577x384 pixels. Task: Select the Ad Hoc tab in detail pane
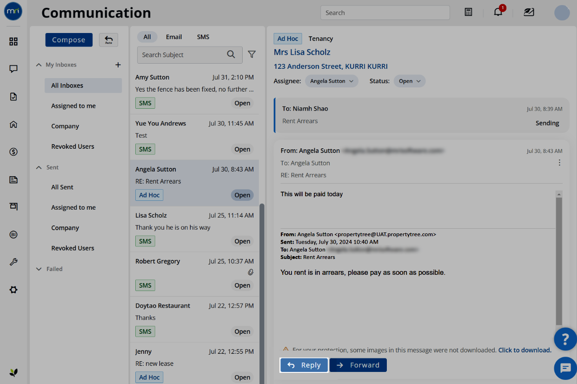click(288, 39)
